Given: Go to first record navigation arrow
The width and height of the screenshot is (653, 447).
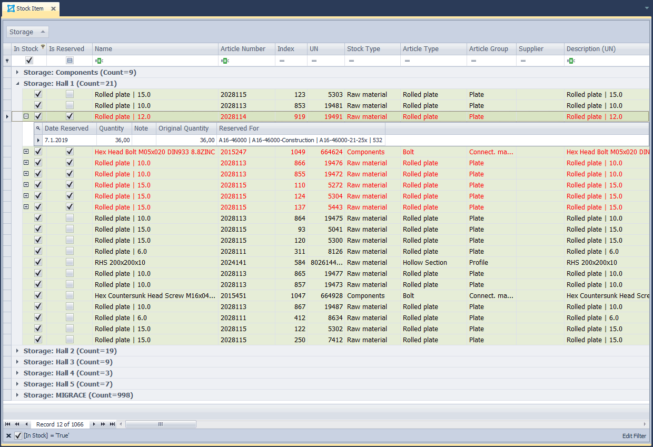Looking at the screenshot, I should tap(7, 424).
